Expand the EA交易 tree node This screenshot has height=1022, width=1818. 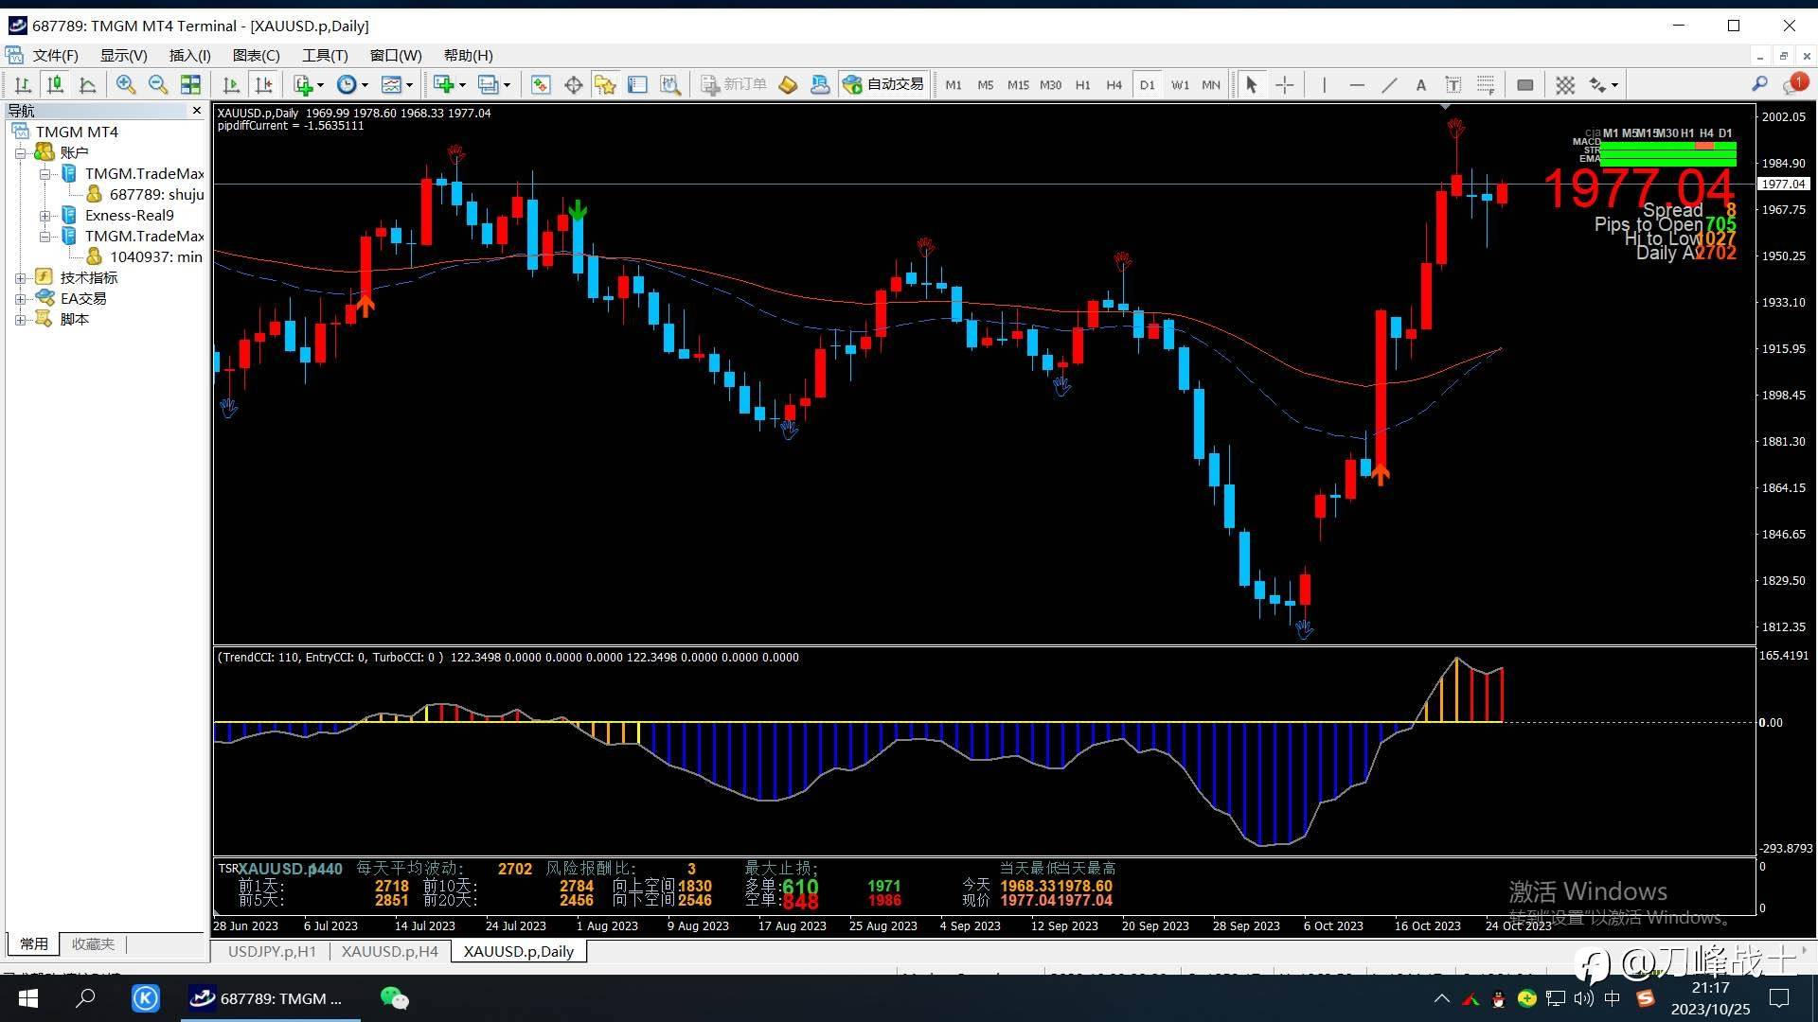point(20,299)
